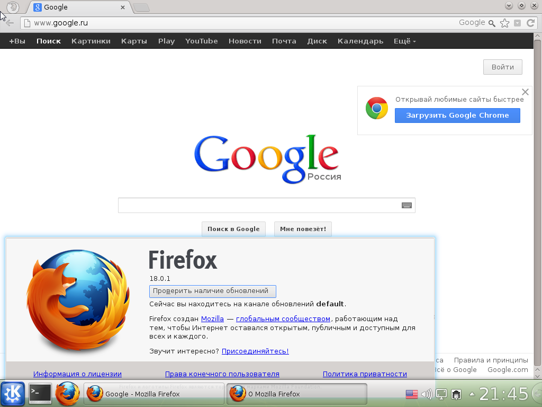This screenshot has width=542, height=407.
Task: Click the clock showing 21:45
Action: [x=503, y=394]
